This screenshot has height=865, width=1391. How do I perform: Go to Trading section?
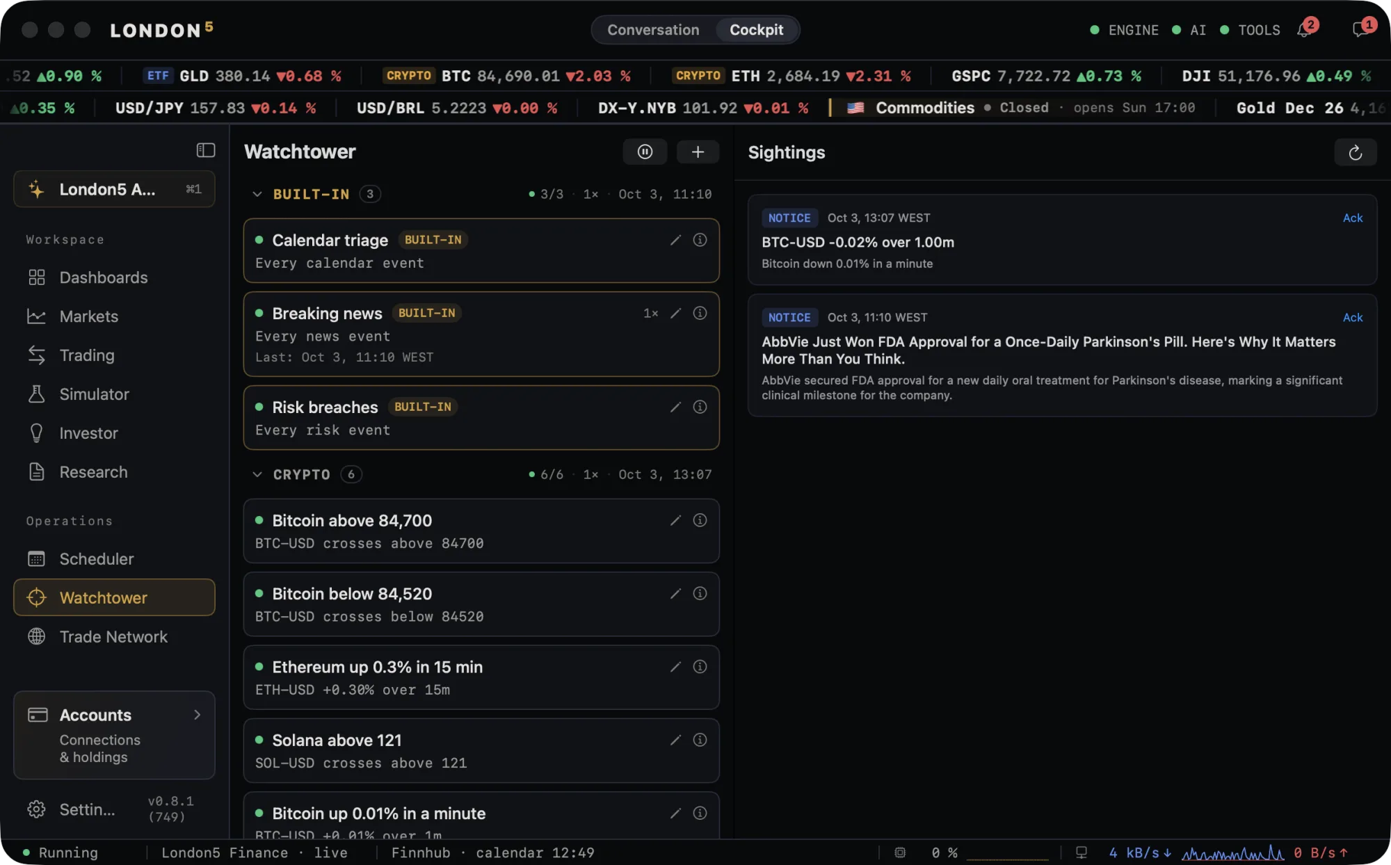(x=114, y=355)
